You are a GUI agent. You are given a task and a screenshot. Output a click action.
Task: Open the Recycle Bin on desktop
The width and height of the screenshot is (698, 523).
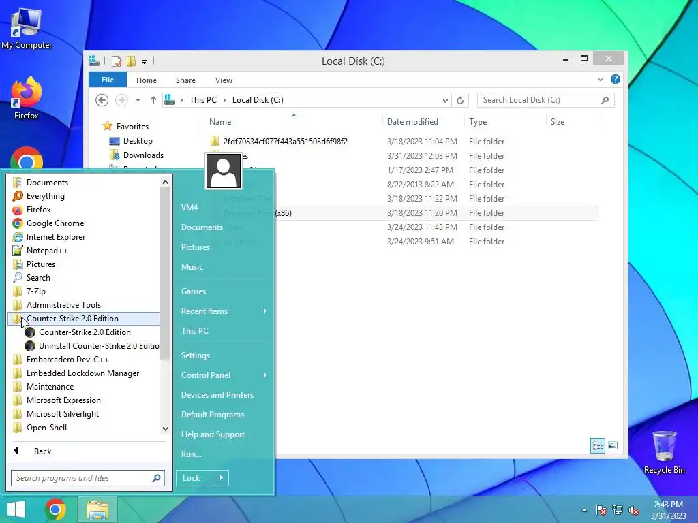pos(664,452)
